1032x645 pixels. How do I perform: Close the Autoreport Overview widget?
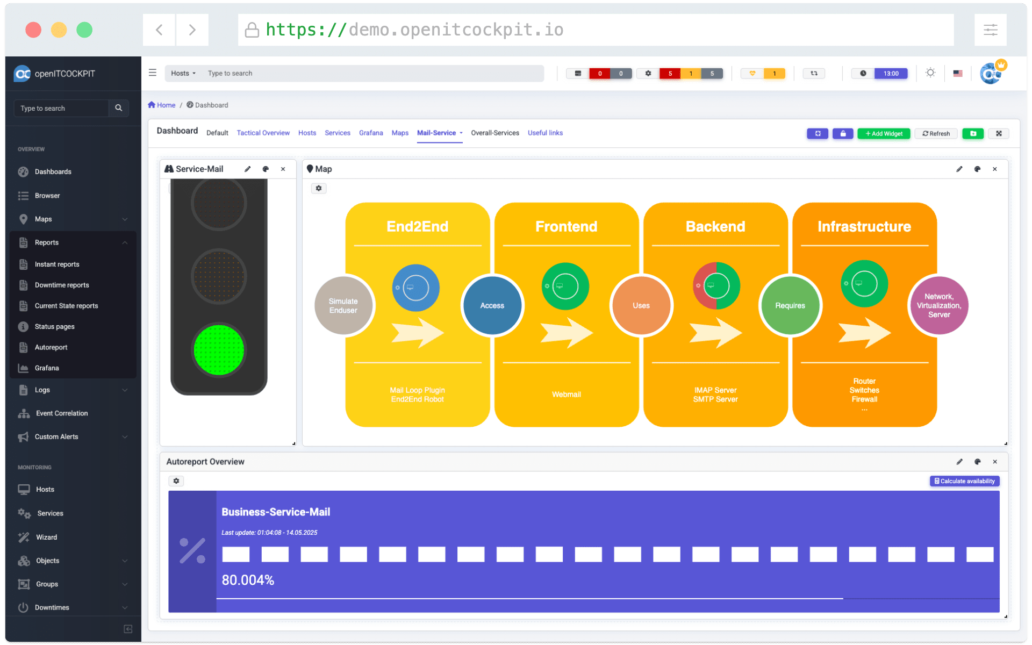pos(995,462)
